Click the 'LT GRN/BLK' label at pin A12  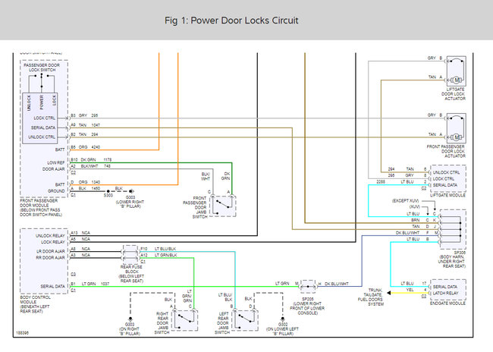click(x=165, y=255)
